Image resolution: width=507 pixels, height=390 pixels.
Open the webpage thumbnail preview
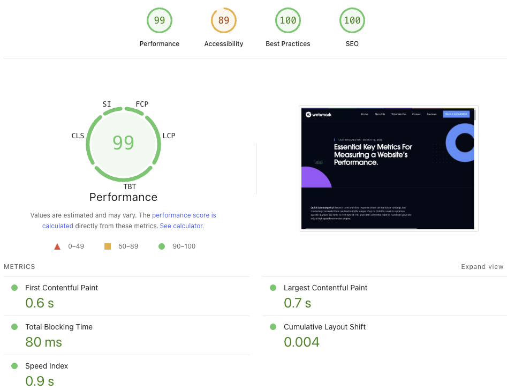coord(388,168)
